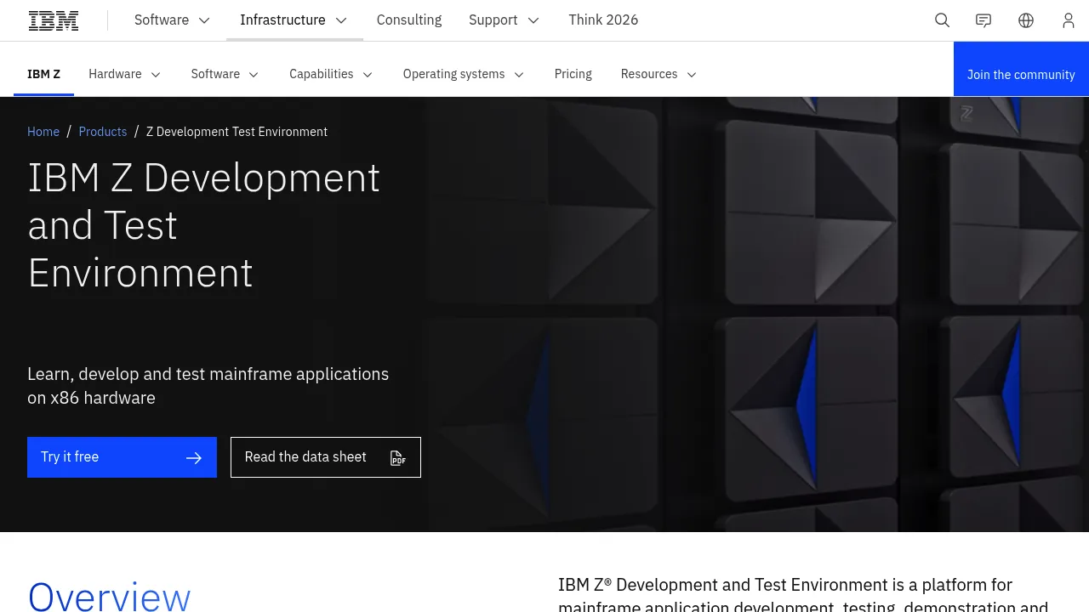Click the Join the community button
This screenshot has height=612, width=1089.
point(1021,69)
